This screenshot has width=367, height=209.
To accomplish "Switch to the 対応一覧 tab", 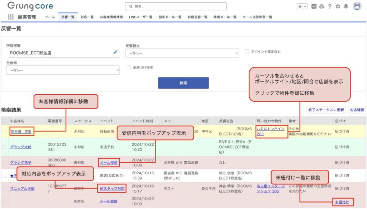I will coord(87,17).
